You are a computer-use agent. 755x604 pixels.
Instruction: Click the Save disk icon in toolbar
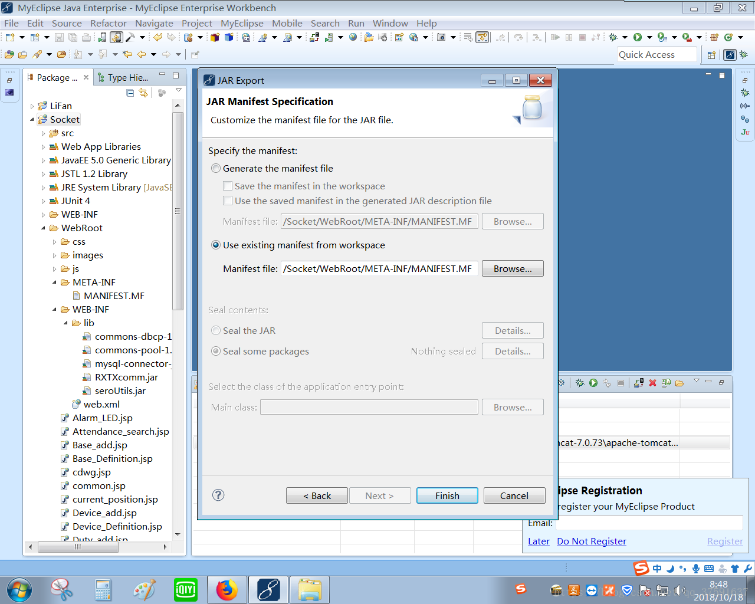tap(59, 37)
